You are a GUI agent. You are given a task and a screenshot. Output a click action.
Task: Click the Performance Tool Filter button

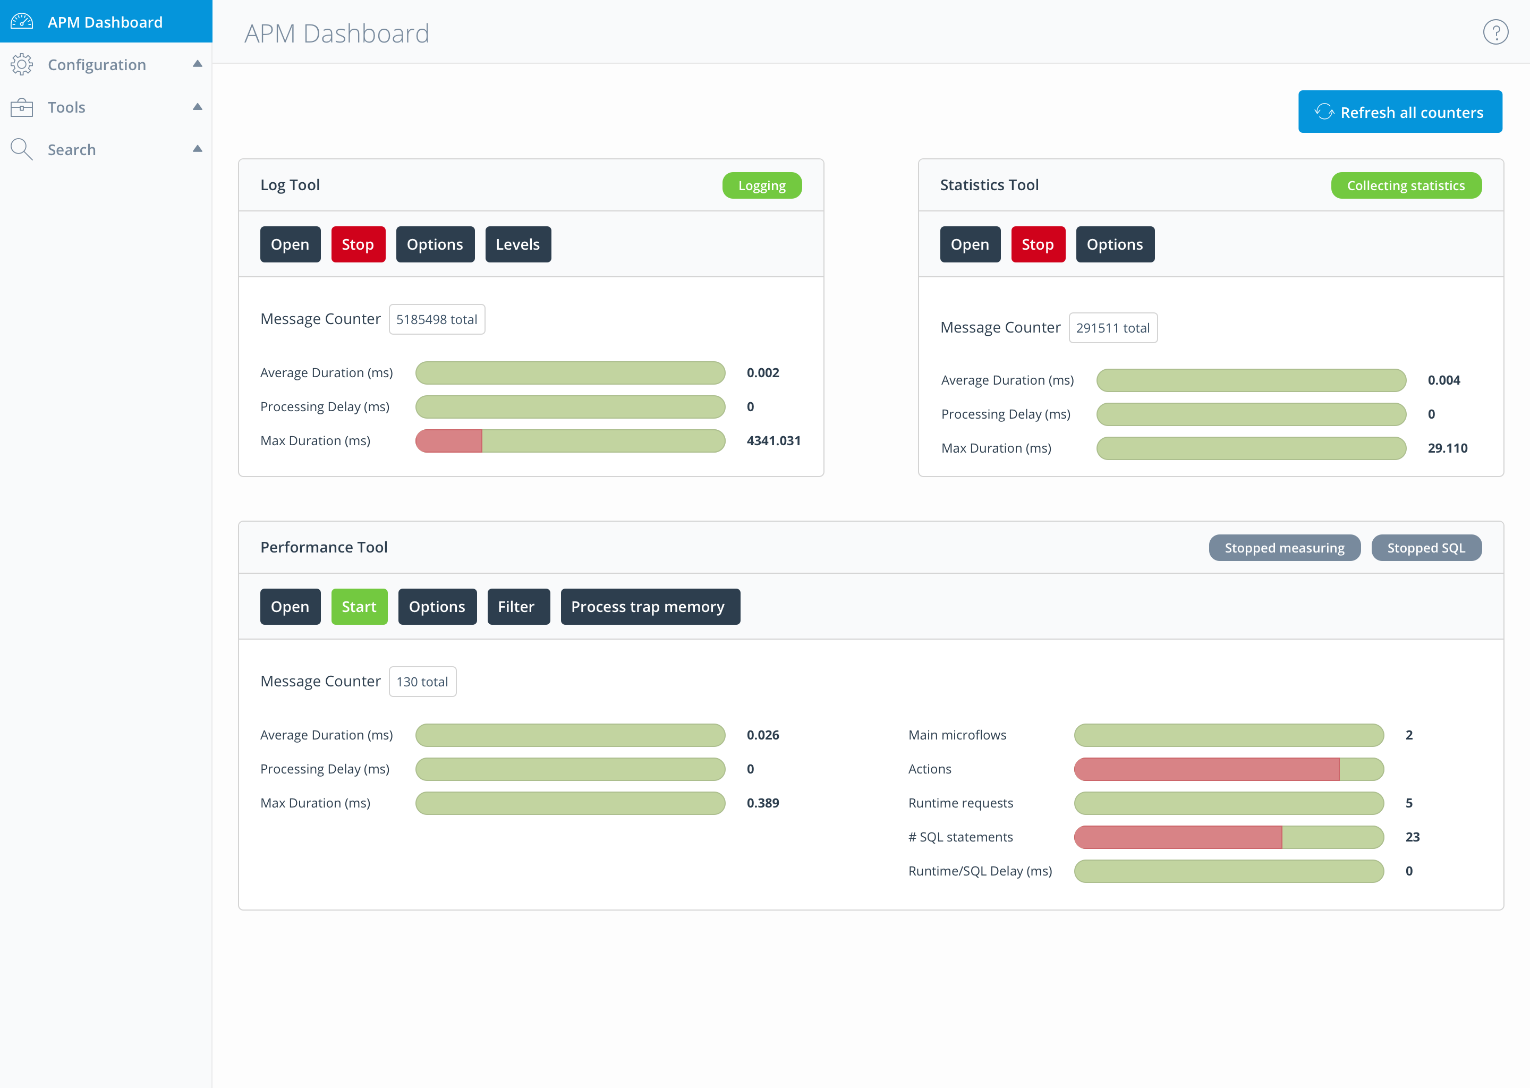point(518,607)
